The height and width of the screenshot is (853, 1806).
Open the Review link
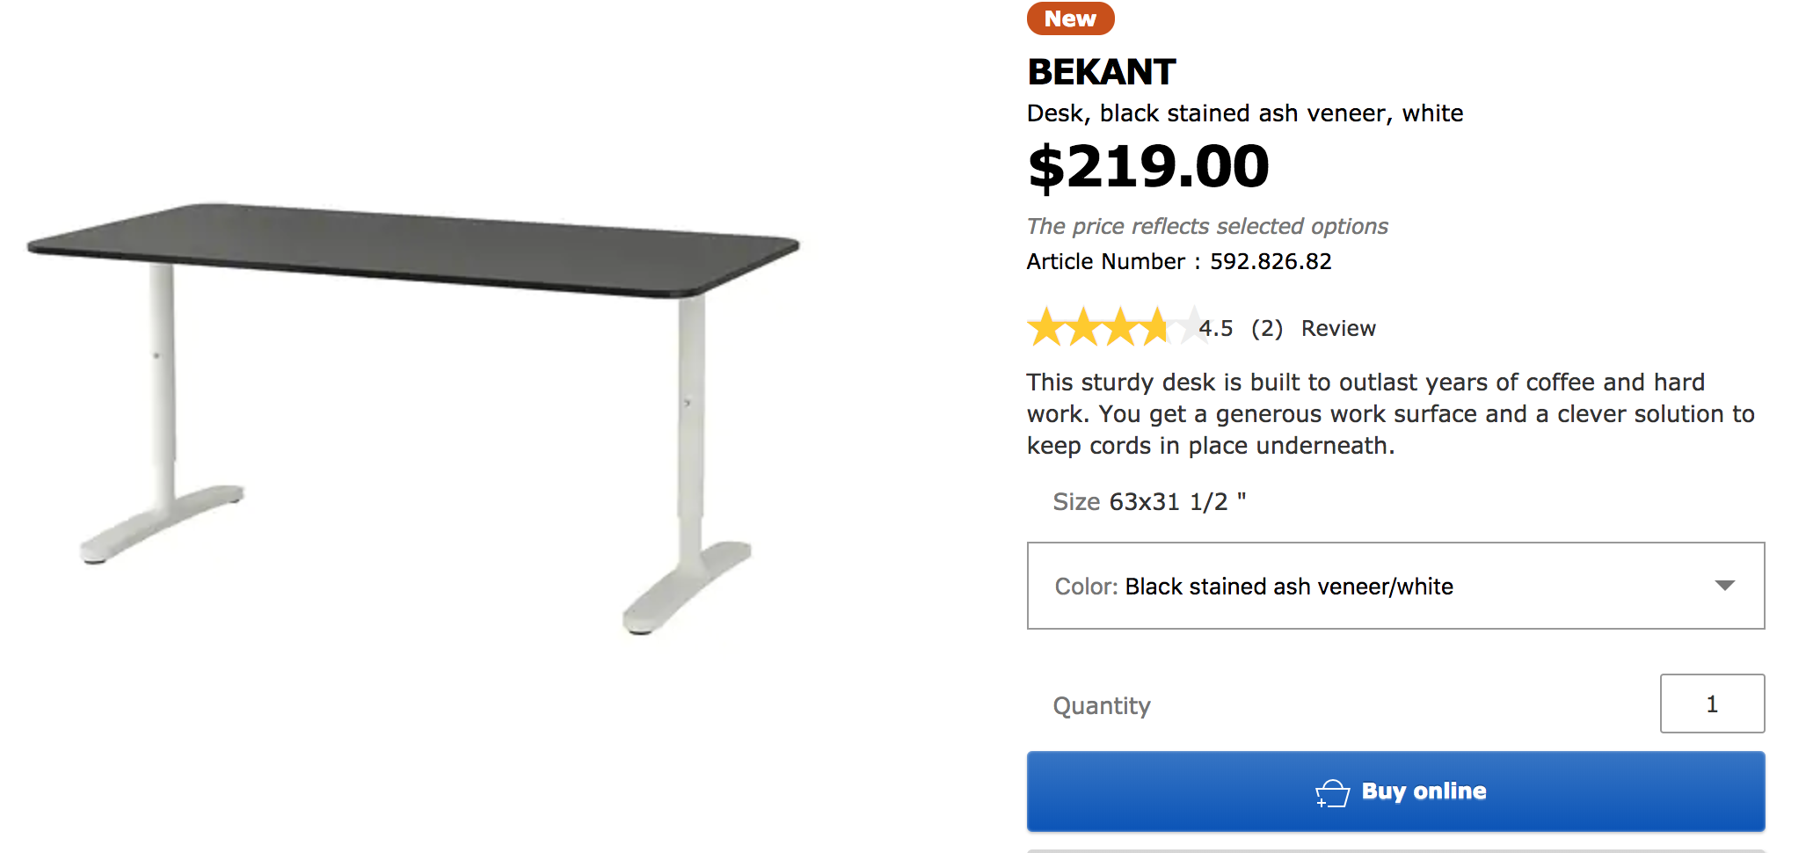[1337, 328]
